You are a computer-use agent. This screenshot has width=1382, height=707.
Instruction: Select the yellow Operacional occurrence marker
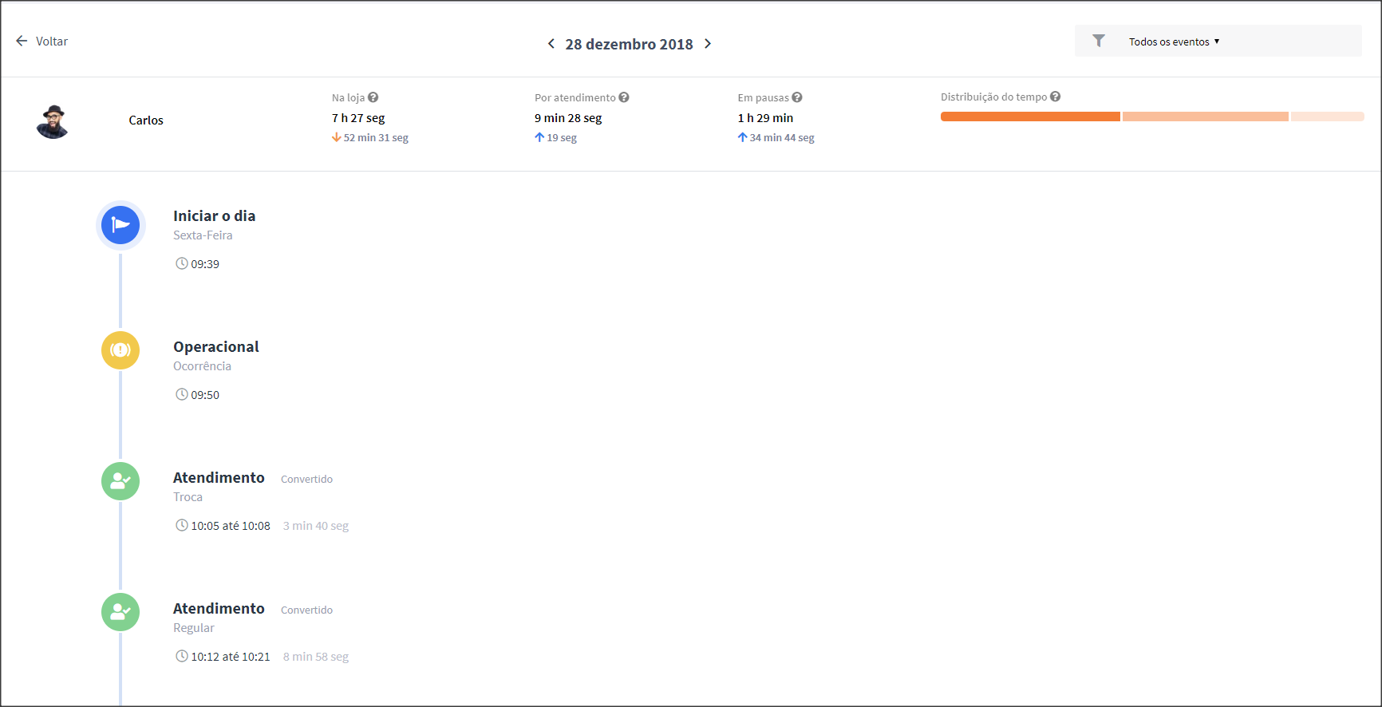(120, 350)
